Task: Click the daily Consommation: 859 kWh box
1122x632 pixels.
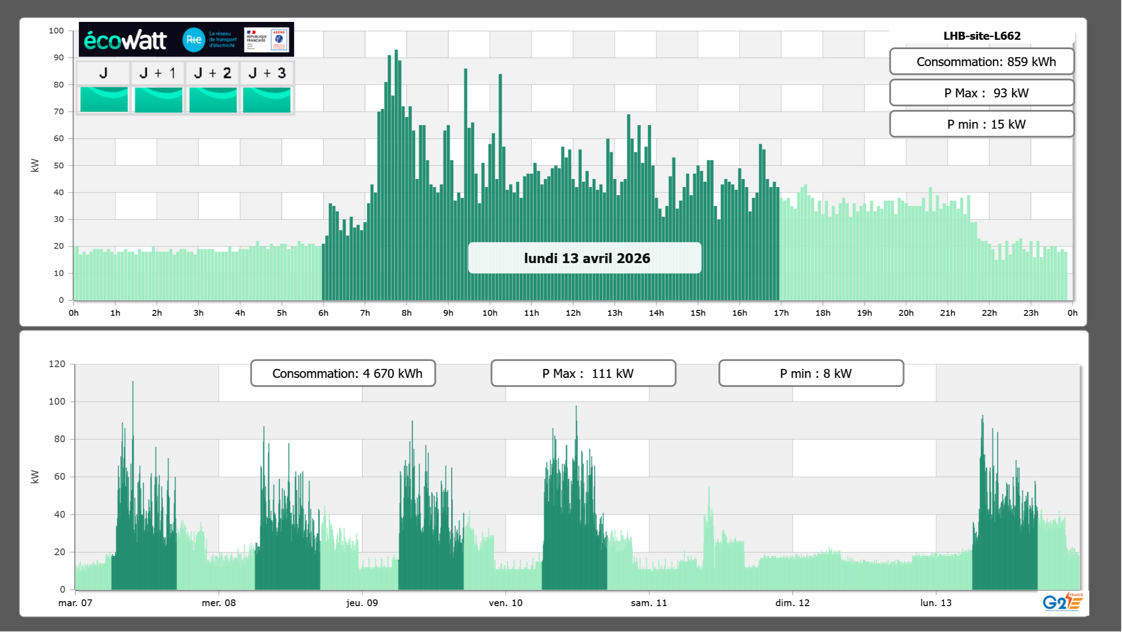Action: point(981,62)
